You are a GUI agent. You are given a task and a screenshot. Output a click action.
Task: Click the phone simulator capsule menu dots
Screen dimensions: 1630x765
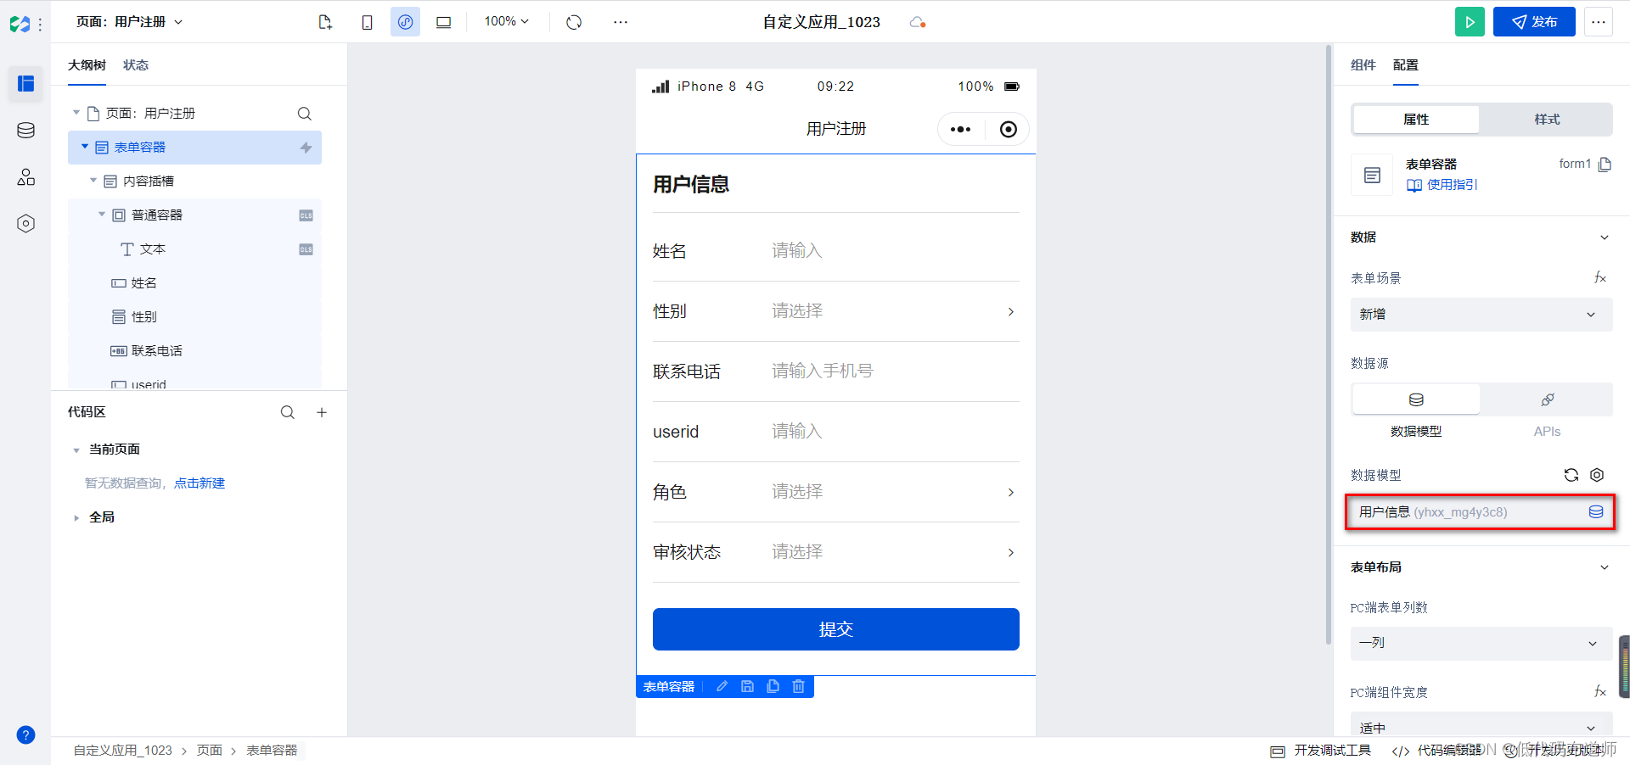(960, 129)
